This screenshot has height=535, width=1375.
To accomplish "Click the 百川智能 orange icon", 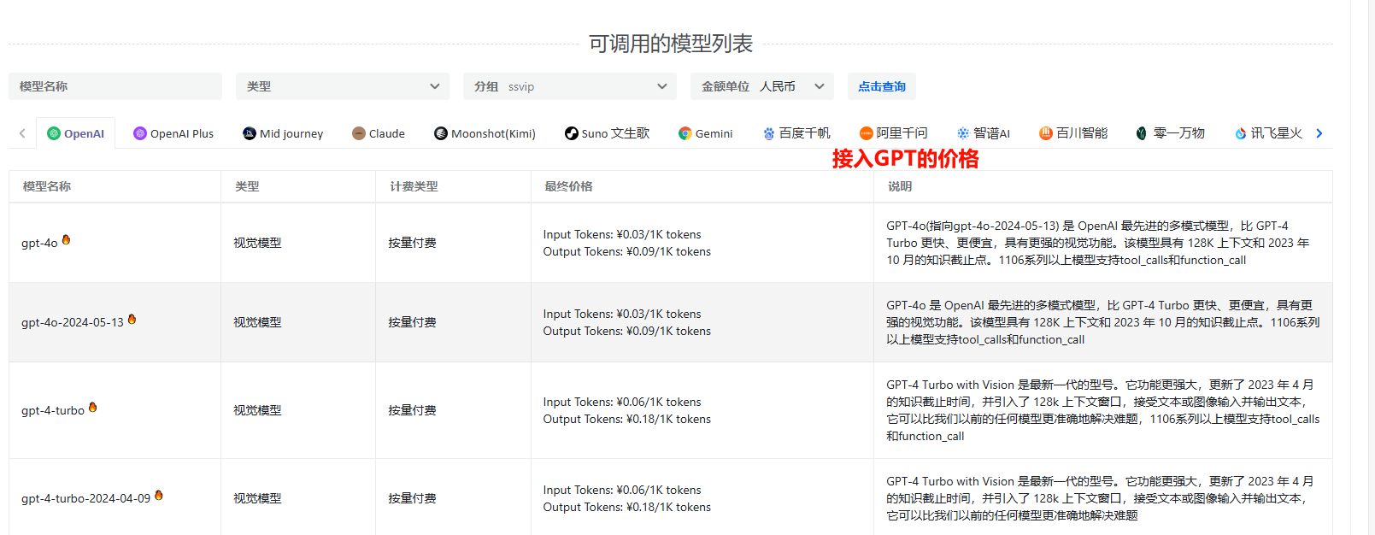I will (1046, 133).
